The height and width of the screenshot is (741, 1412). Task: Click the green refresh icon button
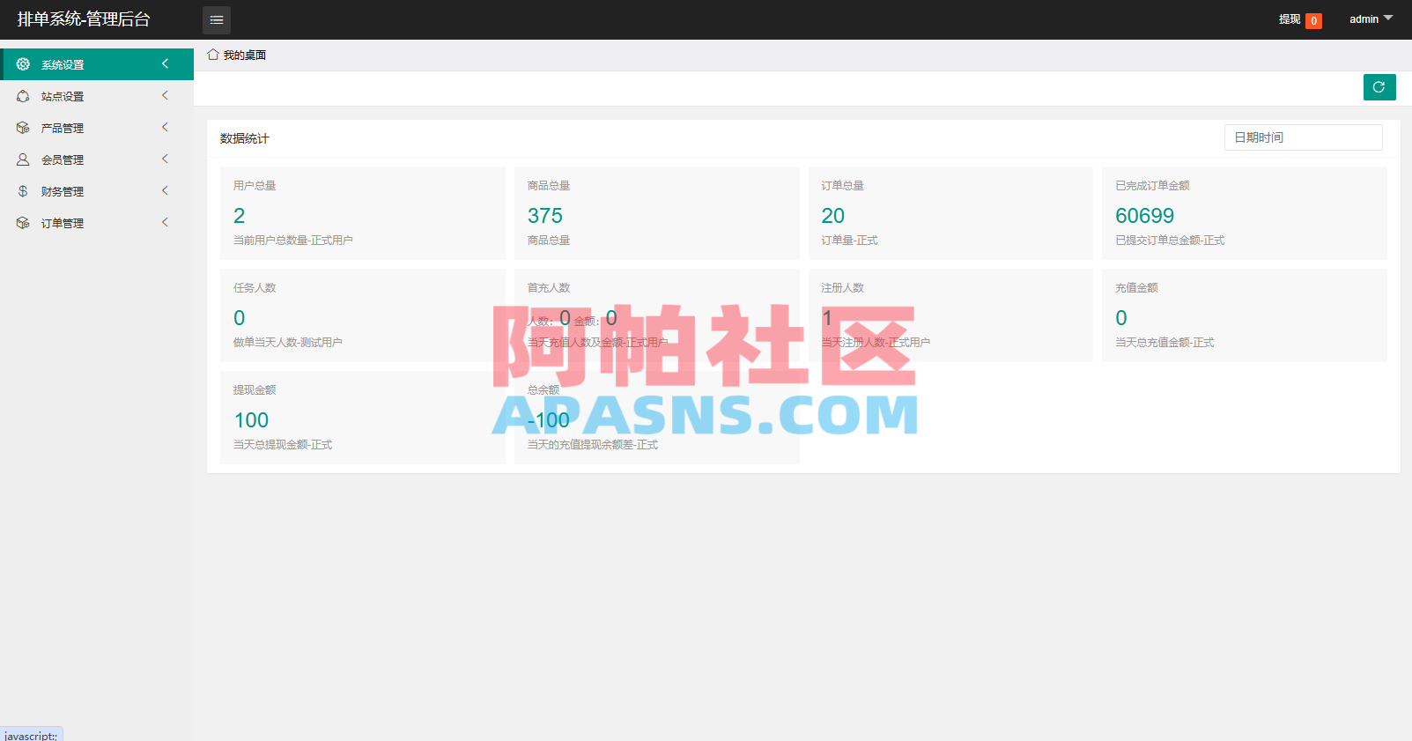1379,87
